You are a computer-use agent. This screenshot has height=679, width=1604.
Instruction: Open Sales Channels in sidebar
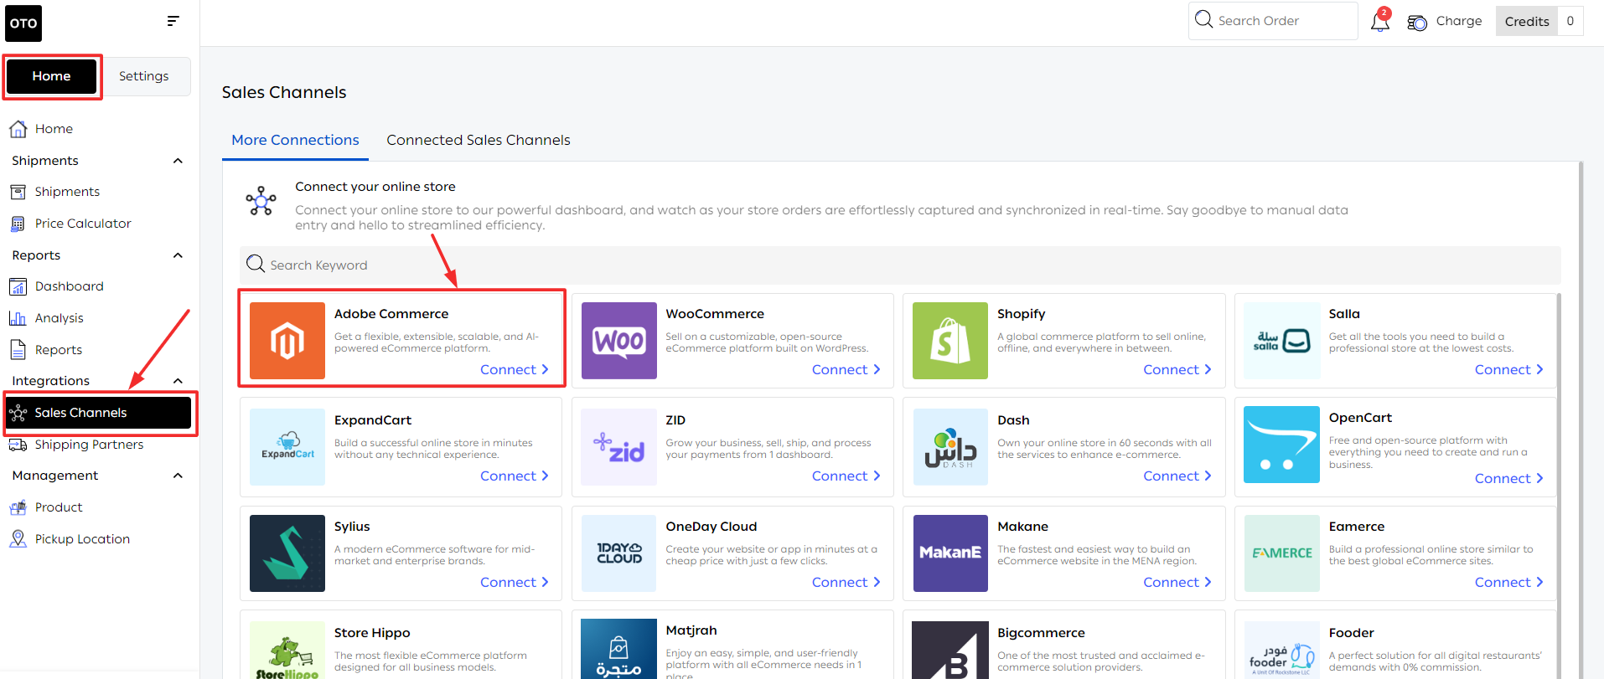(x=99, y=413)
